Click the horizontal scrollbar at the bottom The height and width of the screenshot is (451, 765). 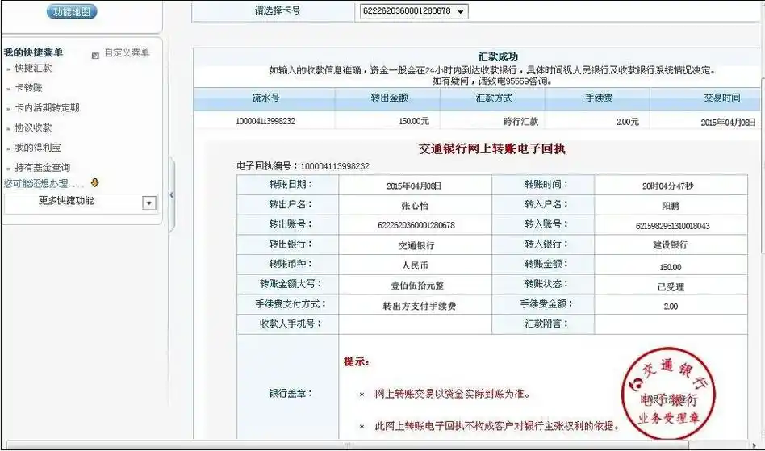[x=347, y=445]
